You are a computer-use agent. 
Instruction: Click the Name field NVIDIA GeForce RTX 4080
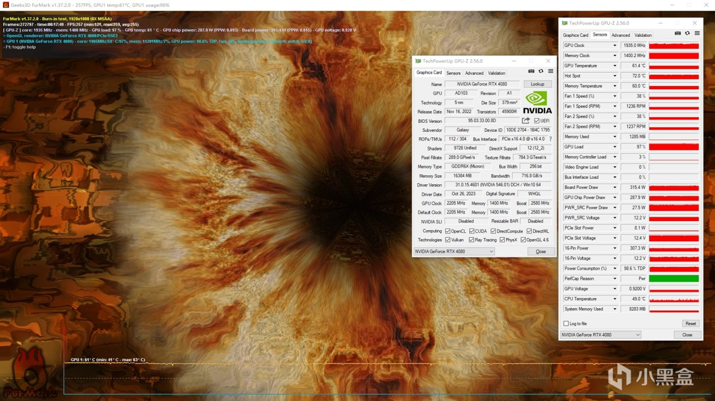[x=482, y=84]
